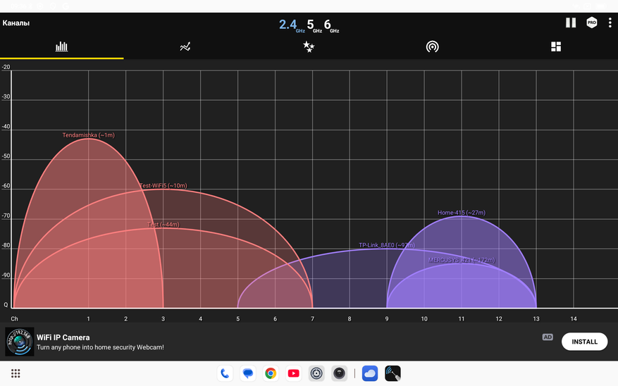Tap channel 11 axis label
618x386 pixels.
[461, 318]
